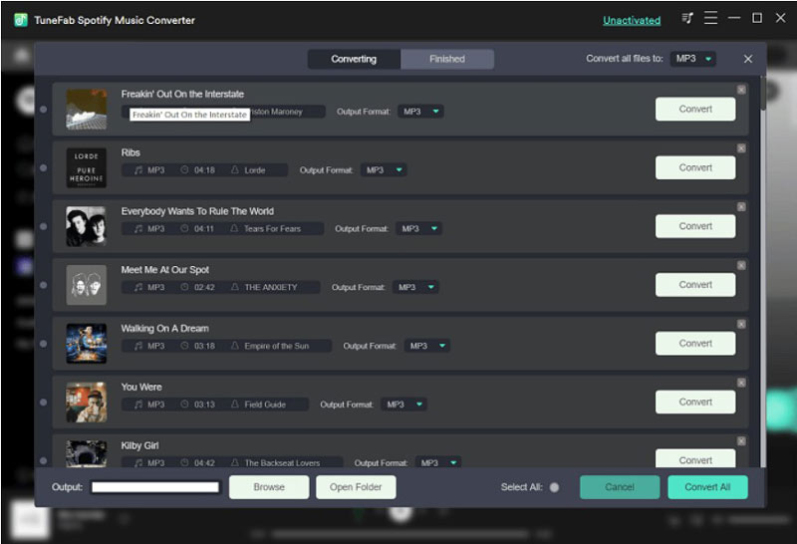The height and width of the screenshot is (544, 797).
Task: Click the Freakin' Out On the Interstate album thumbnail
Action: (87, 110)
